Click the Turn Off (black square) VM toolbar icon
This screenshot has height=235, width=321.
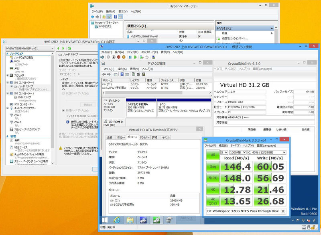coord(114,57)
